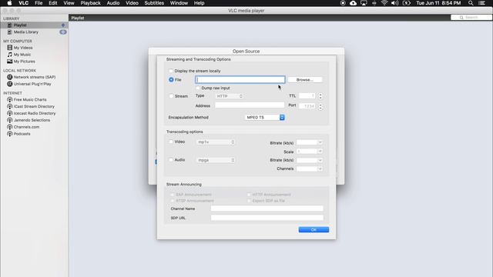Click the My Music note icon
Viewport: 493px width, 277px height.
click(x=10, y=55)
